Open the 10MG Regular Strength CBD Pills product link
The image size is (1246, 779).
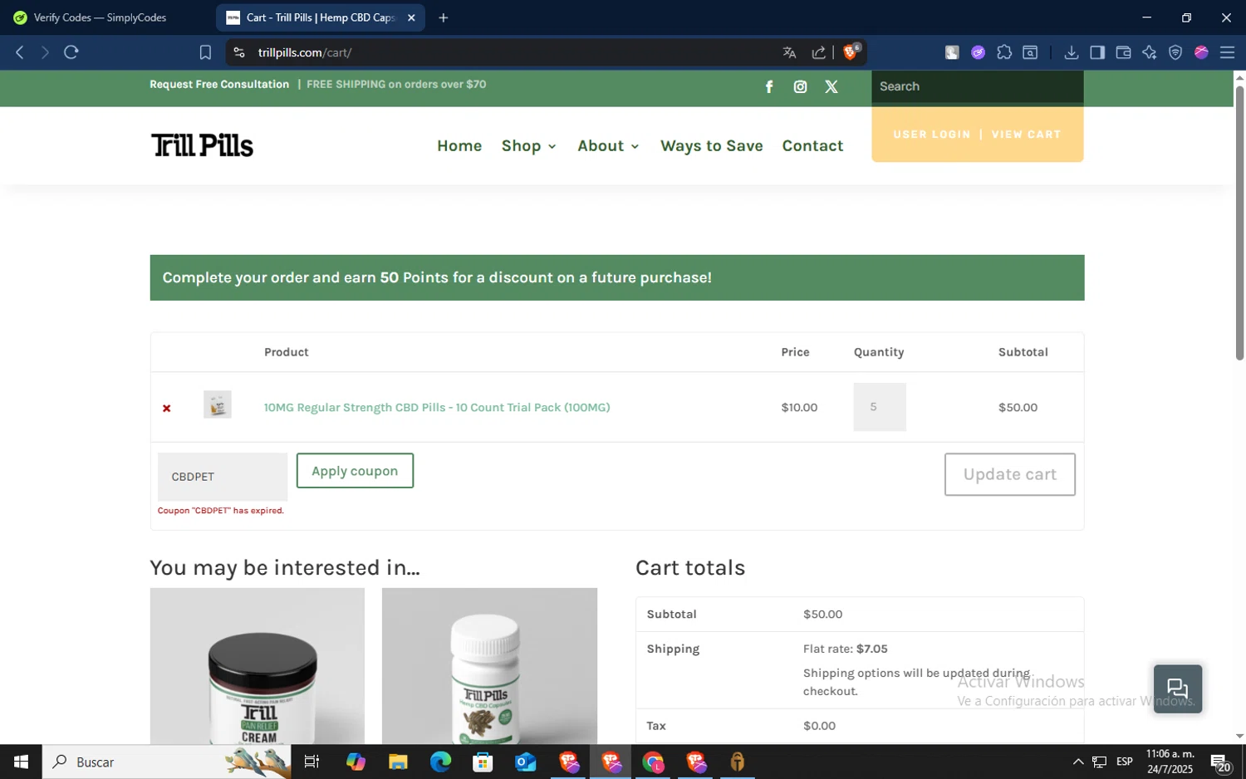click(x=437, y=408)
